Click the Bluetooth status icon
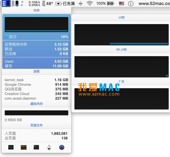Screen dimensions: 170x157 [80, 4]
